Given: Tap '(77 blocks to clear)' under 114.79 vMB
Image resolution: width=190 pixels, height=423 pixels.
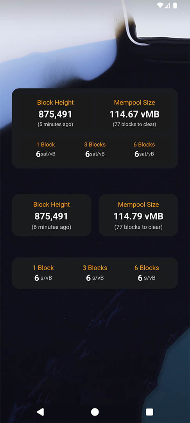Looking at the screenshot, I should (138, 227).
